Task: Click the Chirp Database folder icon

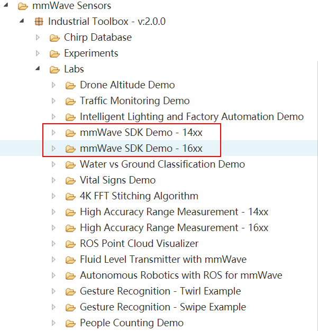Action: 54,38
